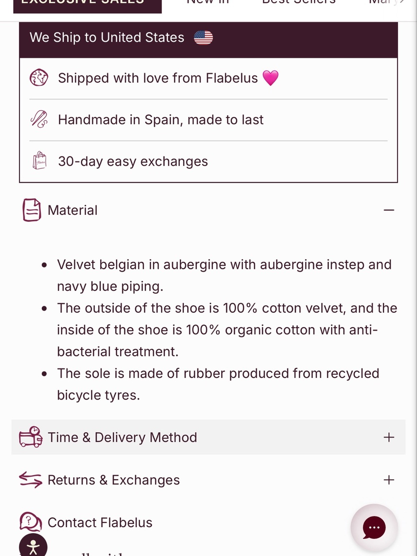Click the handmade needle-and-thread icon
The image size is (417, 556).
(39, 119)
